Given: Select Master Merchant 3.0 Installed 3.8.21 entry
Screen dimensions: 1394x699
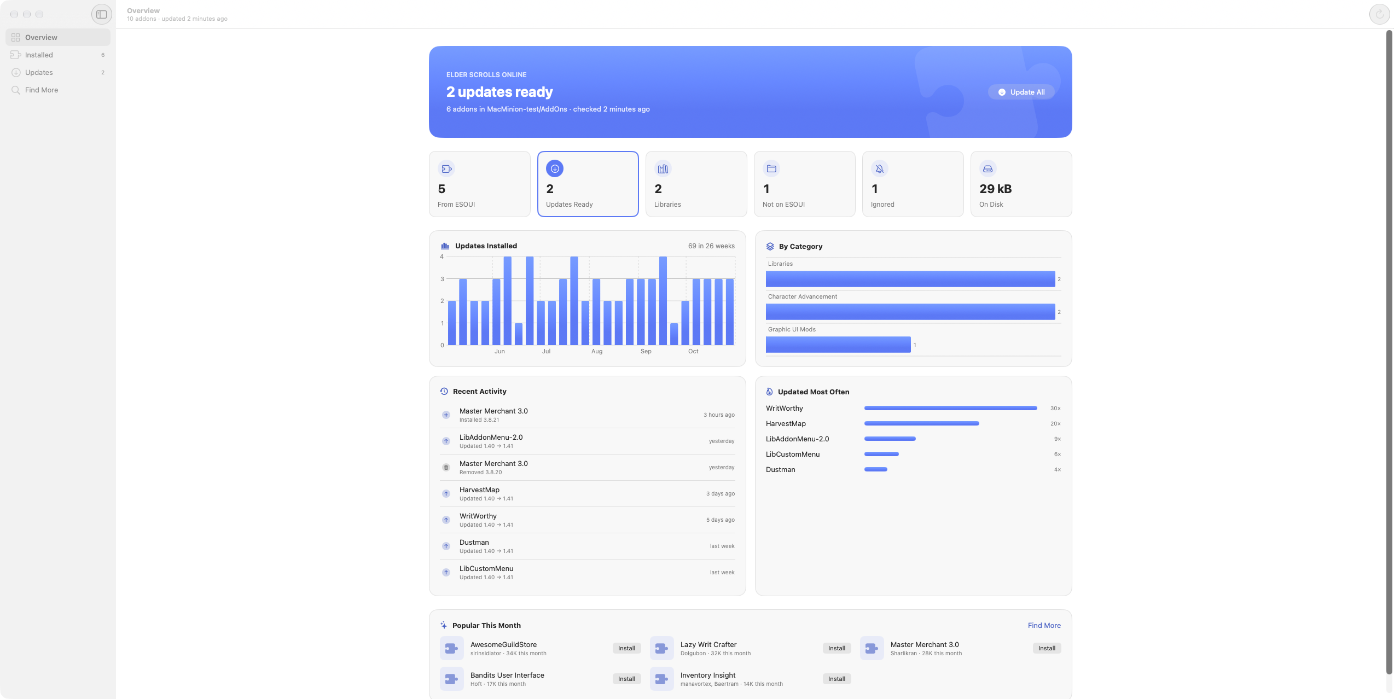Looking at the screenshot, I should coord(588,415).
